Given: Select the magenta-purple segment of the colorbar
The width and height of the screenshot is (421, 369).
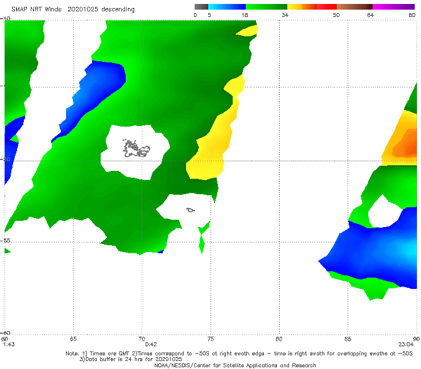Looking at the screenshot, I should (394, 7).
